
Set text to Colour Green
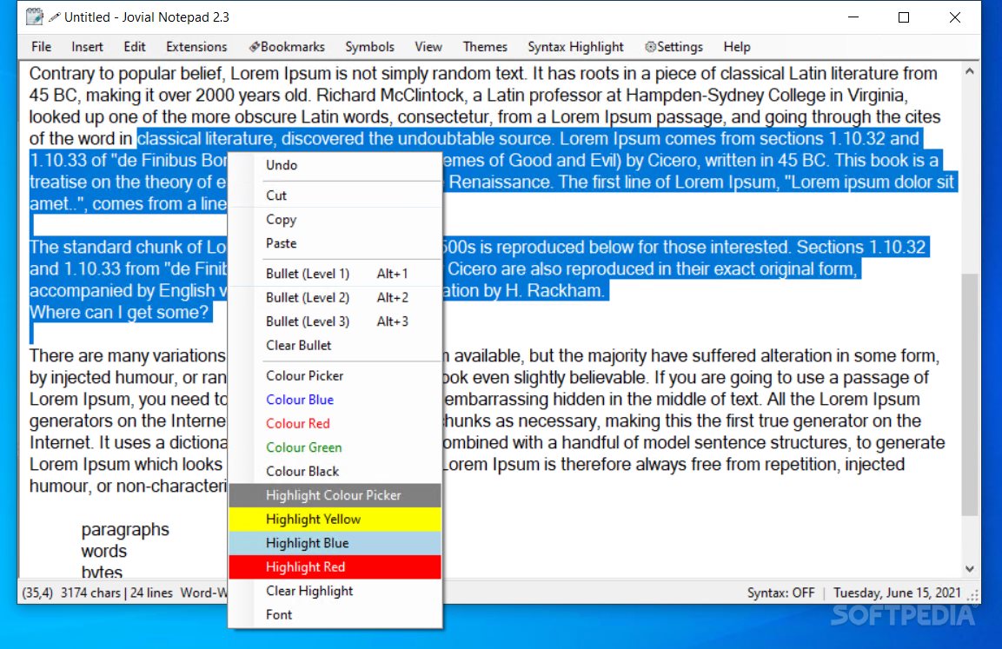[x=335, y=447]
